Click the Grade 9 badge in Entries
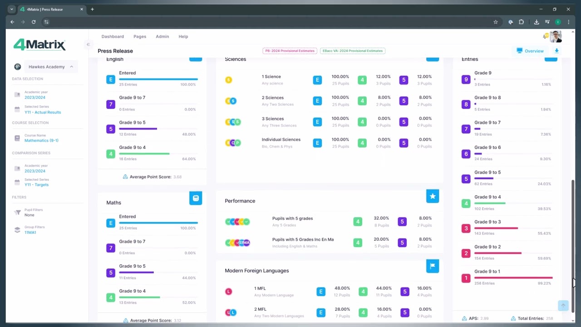This screenshot has height=327, width=581. coord(466,79)
